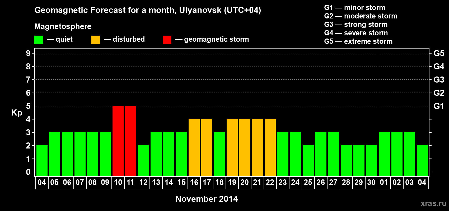Click the '— disturbed' legend text

124,39
